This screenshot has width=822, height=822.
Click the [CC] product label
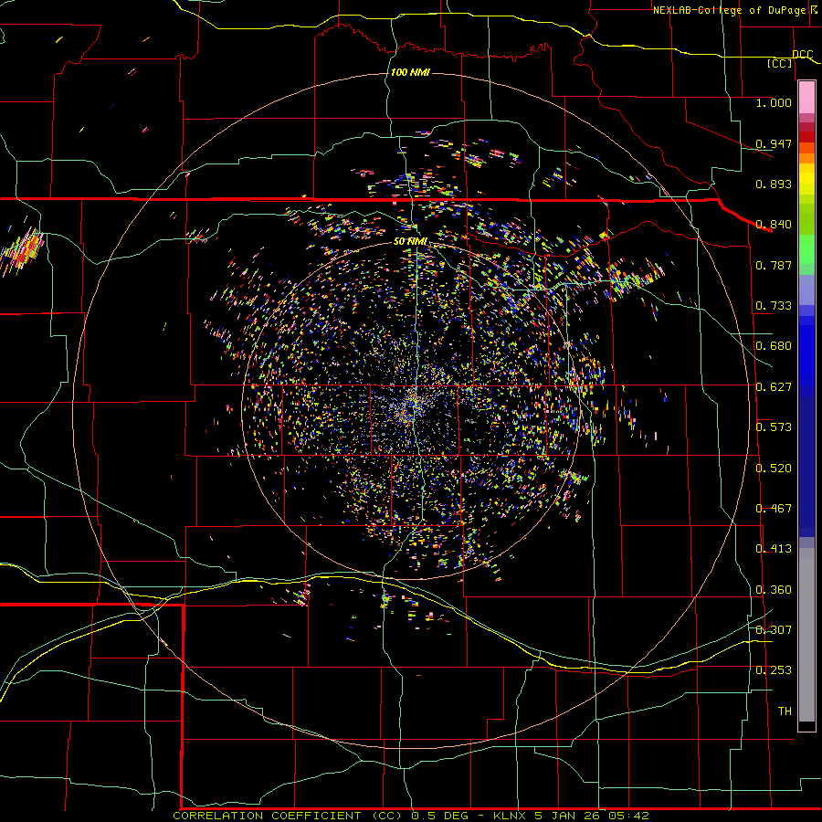click(x=780, y=63)
